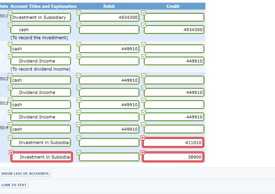Edit credit 449910 in 2012 Dividend Income row
Viewport: 275px width, 194px height.
click(174, 93)
